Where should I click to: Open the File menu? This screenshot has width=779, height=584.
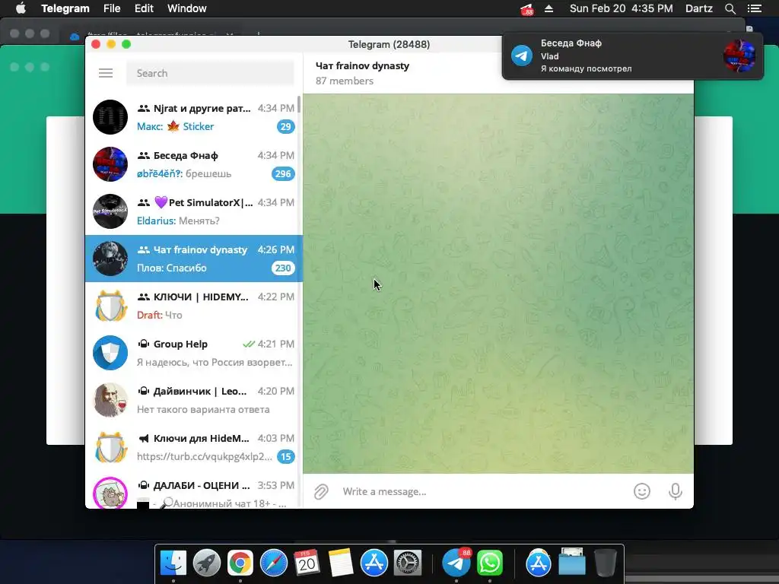112,8
